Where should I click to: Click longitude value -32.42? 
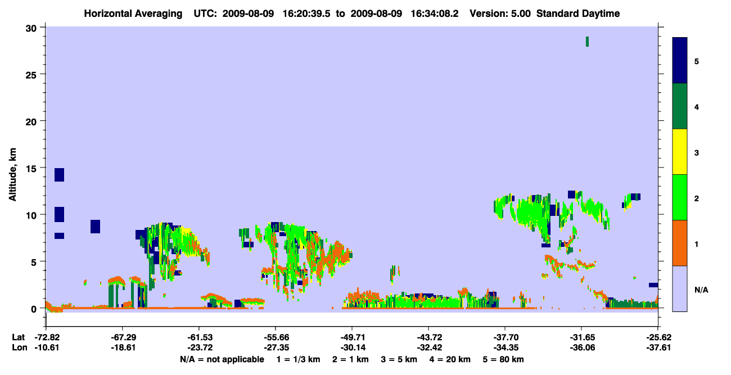428,348
